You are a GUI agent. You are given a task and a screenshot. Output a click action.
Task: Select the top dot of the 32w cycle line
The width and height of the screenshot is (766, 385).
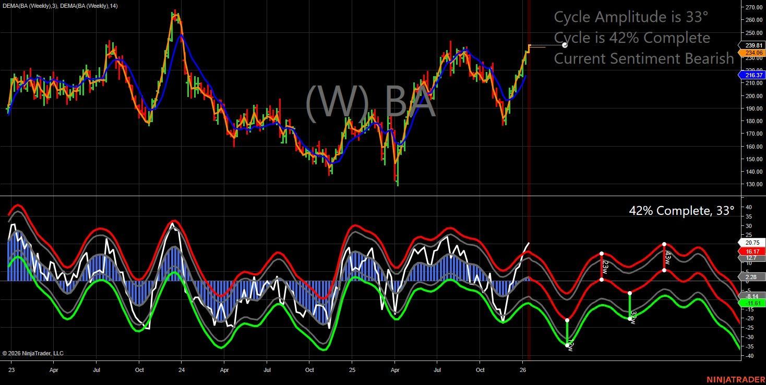click(x=629, y=293)
